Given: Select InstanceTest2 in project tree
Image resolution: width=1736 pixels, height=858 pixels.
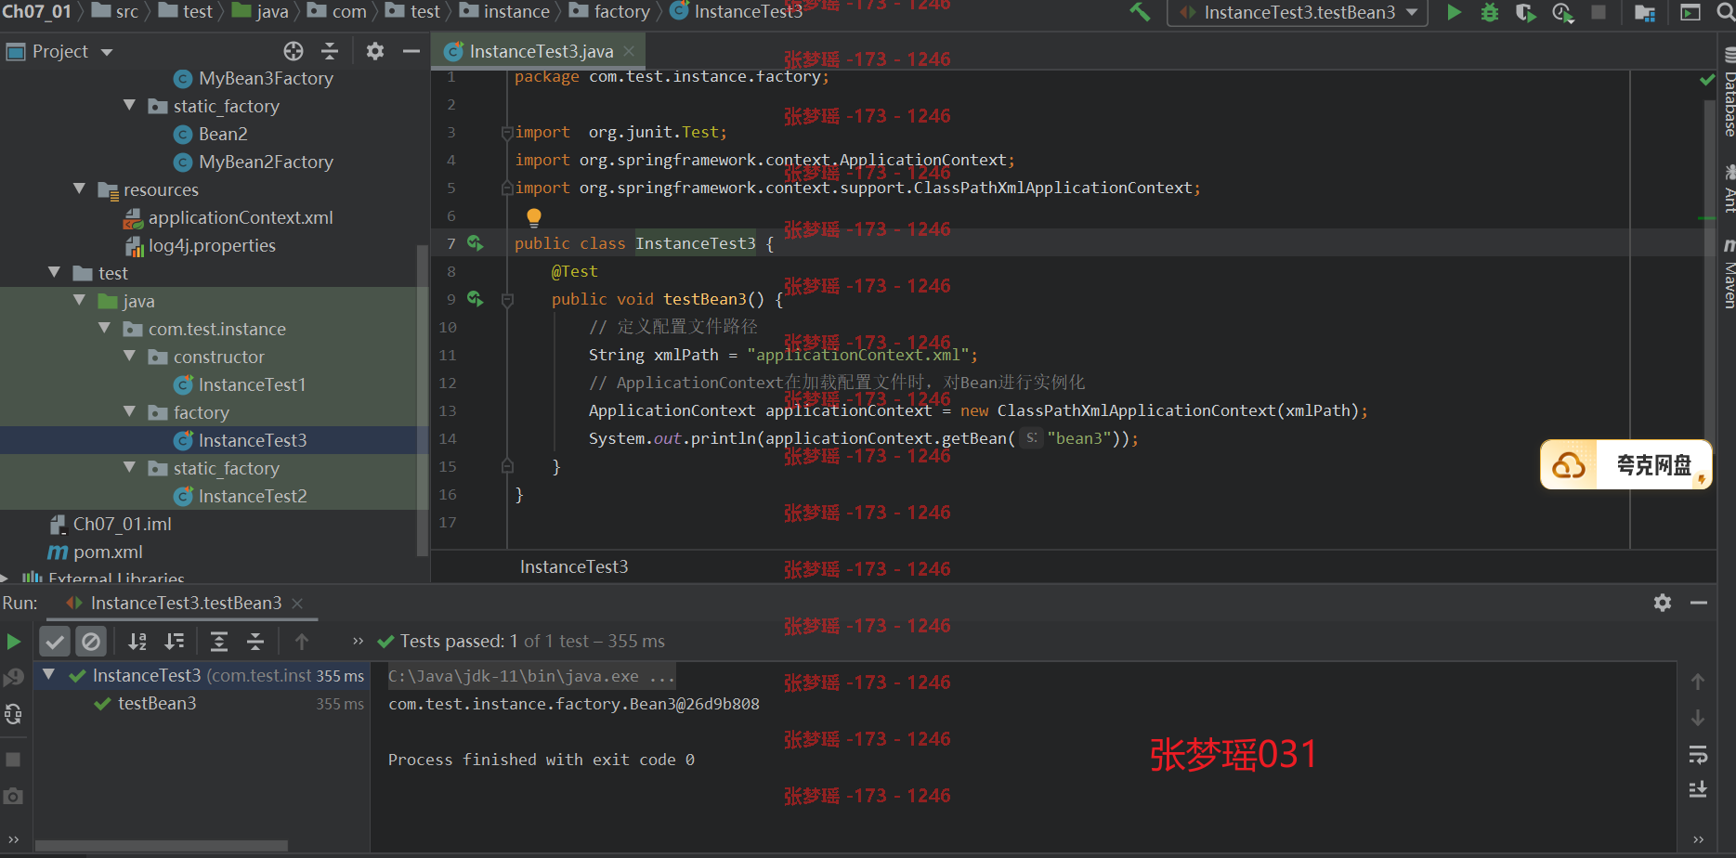Looking at the screenshot, I should coord(241,496).
